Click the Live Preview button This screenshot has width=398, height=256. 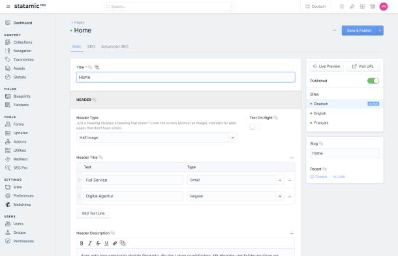326,66
